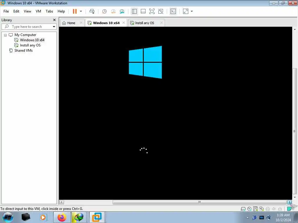Open the power options dropdown arrow
This screenshot has height=223, width=298.
[81, 11]
